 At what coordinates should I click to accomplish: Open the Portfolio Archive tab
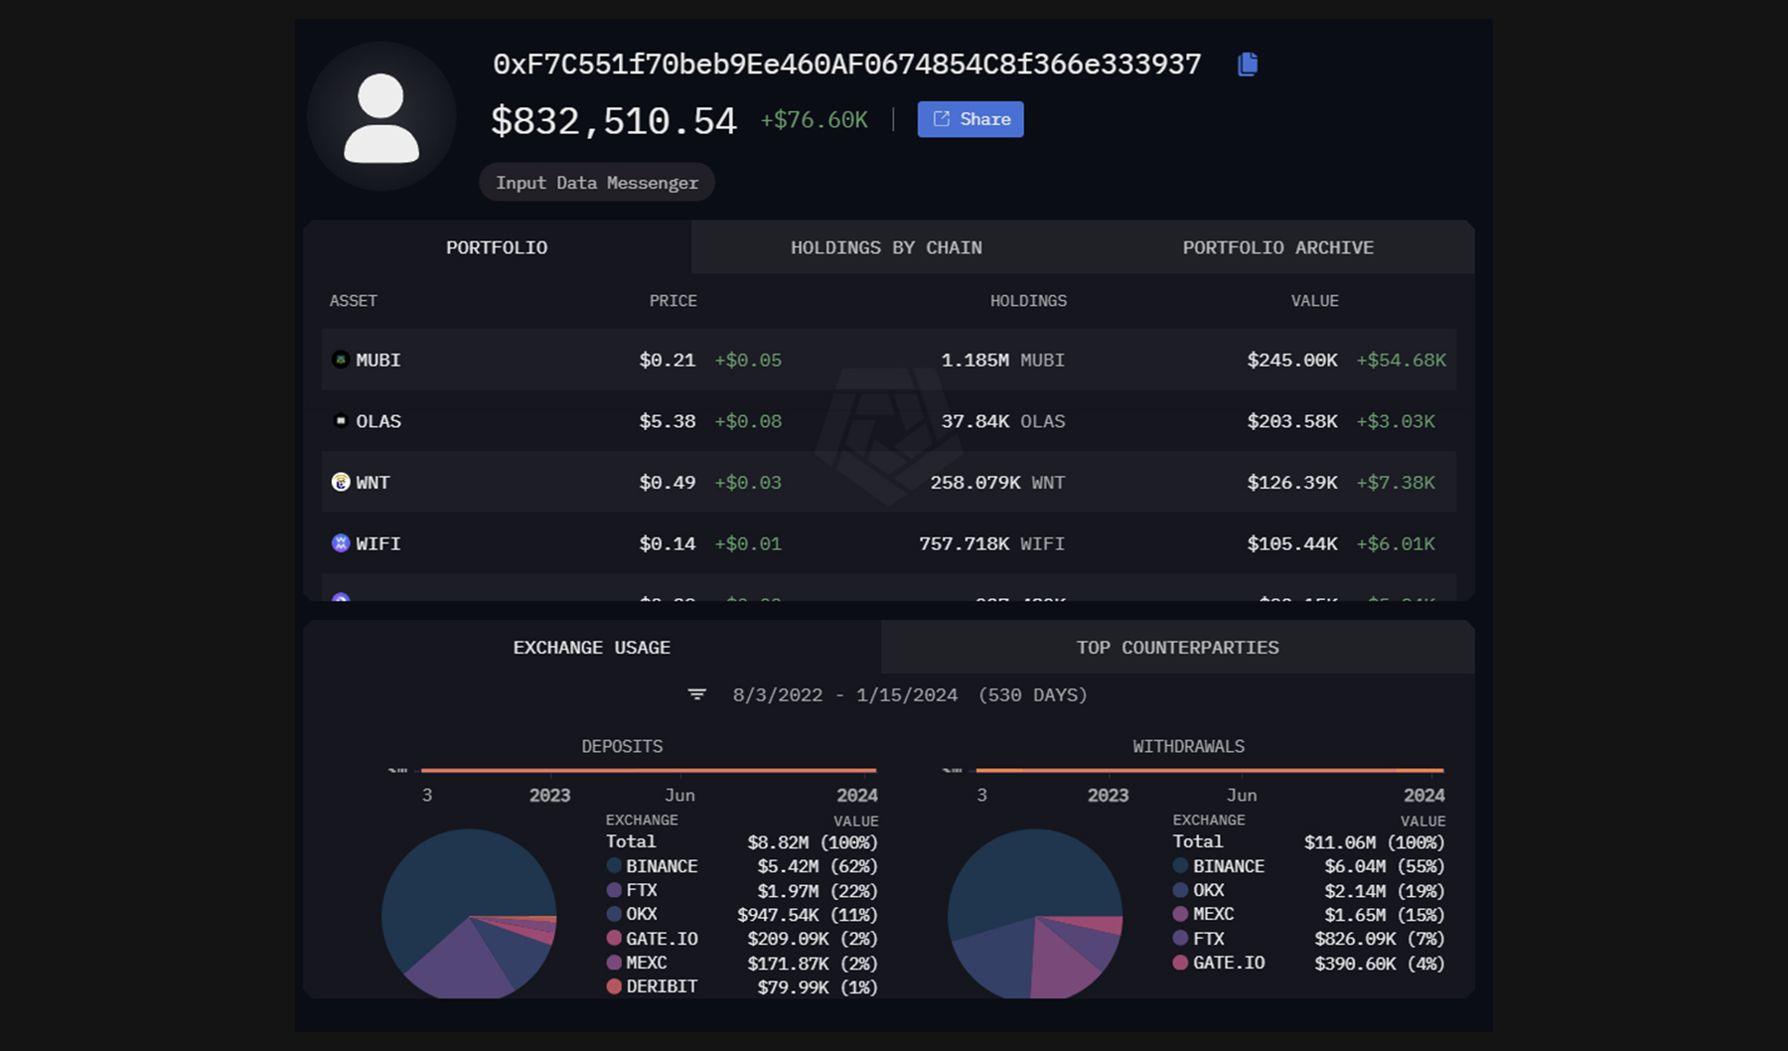click(x=1277, y=247)
